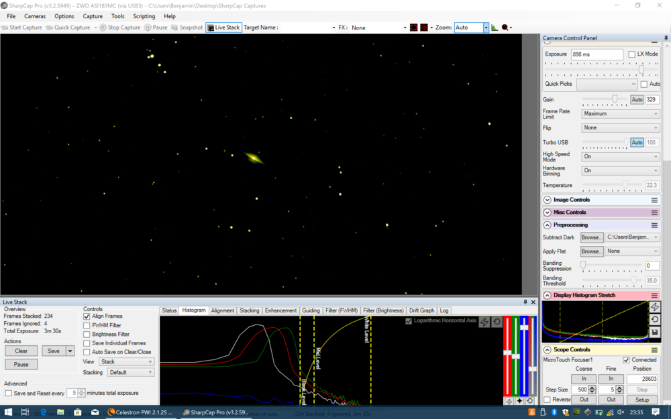Open the Image Controls hamburger menu icon
671x419 pixels.
pyautogui.click(x=654, y=200)
